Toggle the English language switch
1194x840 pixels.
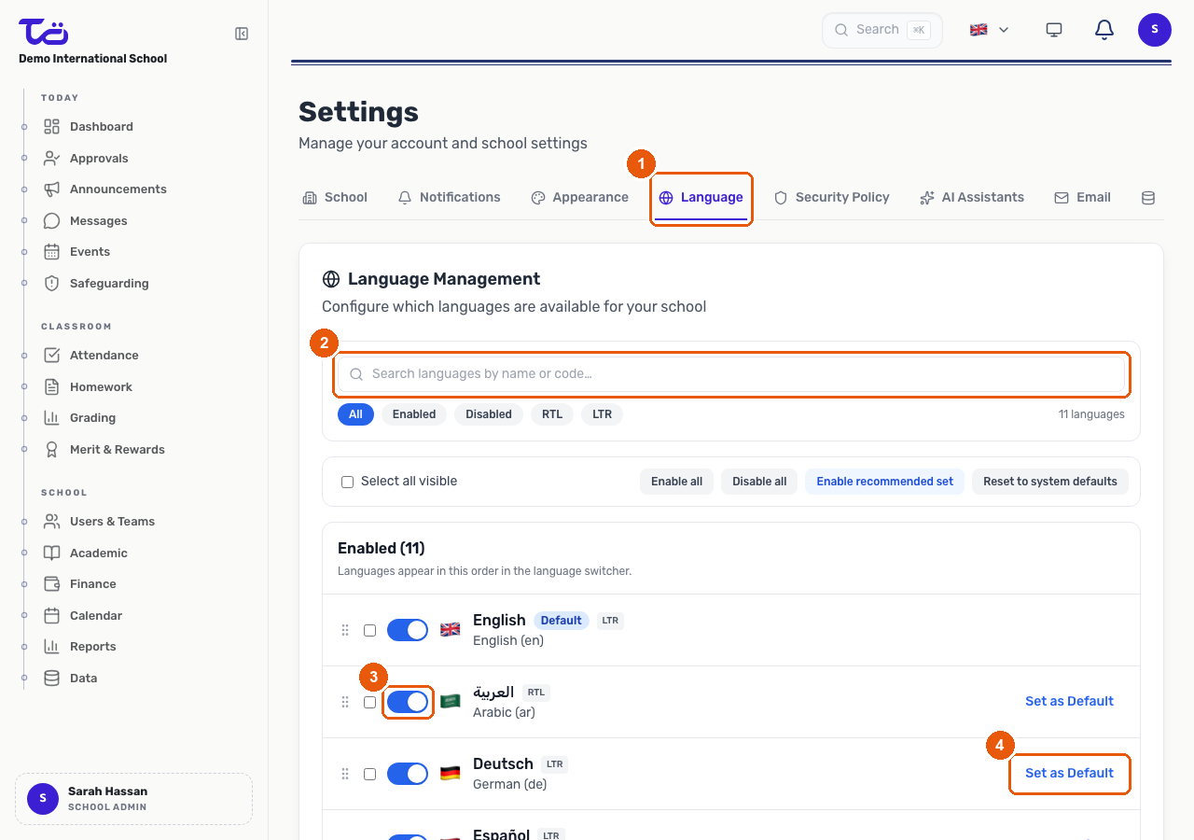tap(408, 630)
